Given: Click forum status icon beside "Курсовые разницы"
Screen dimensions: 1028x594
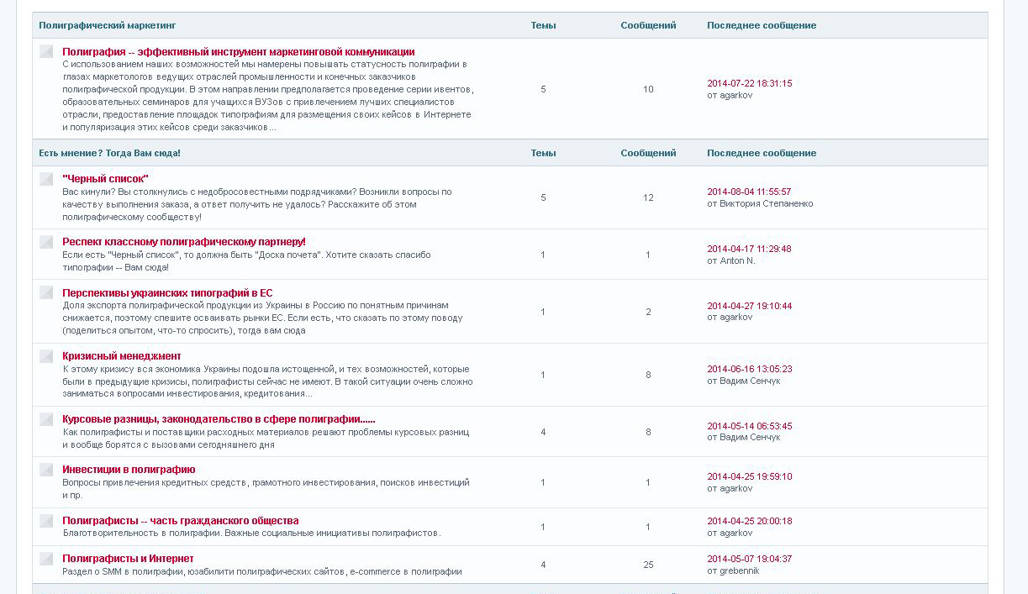Looking at the screenshot, I should click(x=46, y=419).
